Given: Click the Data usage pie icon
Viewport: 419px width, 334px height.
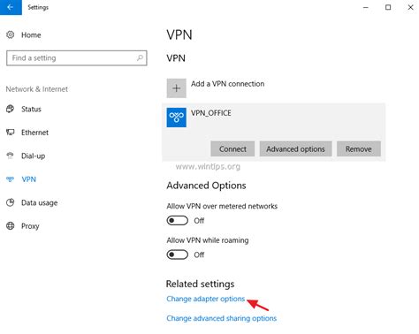Looking at the screenshot, I should click(x=11, y=202).
